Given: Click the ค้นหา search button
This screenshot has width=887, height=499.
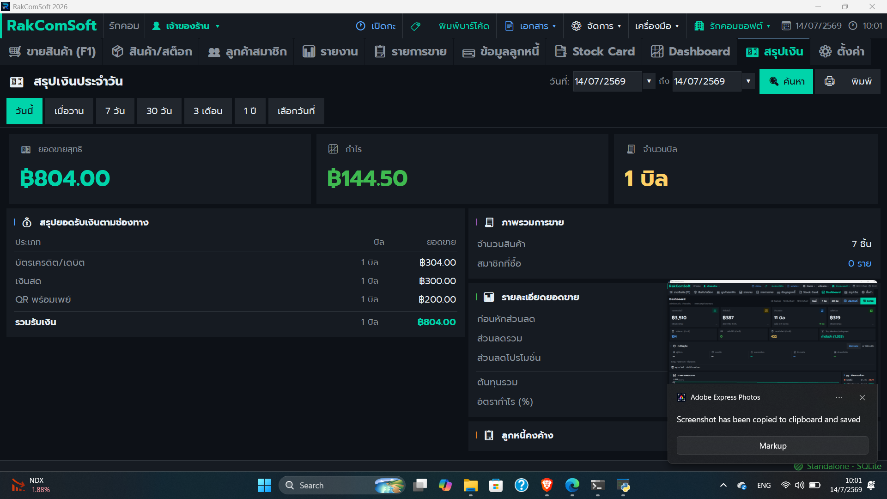Looking at the screenshot, I should pyautogui.click(x=786, y=81).
